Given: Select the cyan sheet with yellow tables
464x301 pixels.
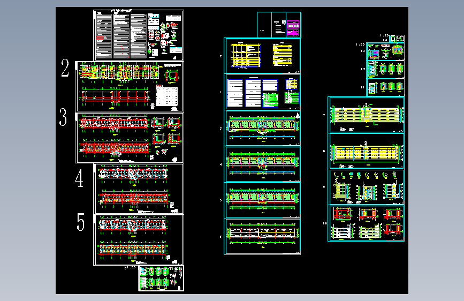Looking at the screenshot, I should pos(262,56).
